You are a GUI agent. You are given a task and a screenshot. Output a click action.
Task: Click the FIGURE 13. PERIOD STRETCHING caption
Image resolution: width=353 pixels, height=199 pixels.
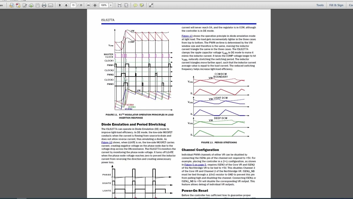219,143
